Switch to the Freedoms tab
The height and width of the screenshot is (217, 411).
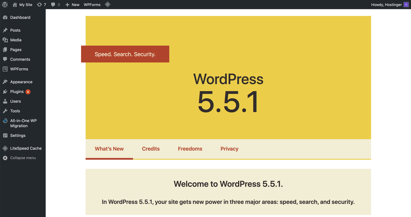(x=190, y=149)
